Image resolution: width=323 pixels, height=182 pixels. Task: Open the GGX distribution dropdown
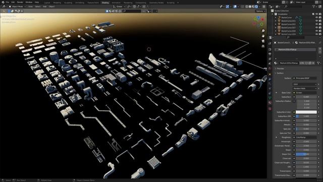coord(305,84)
